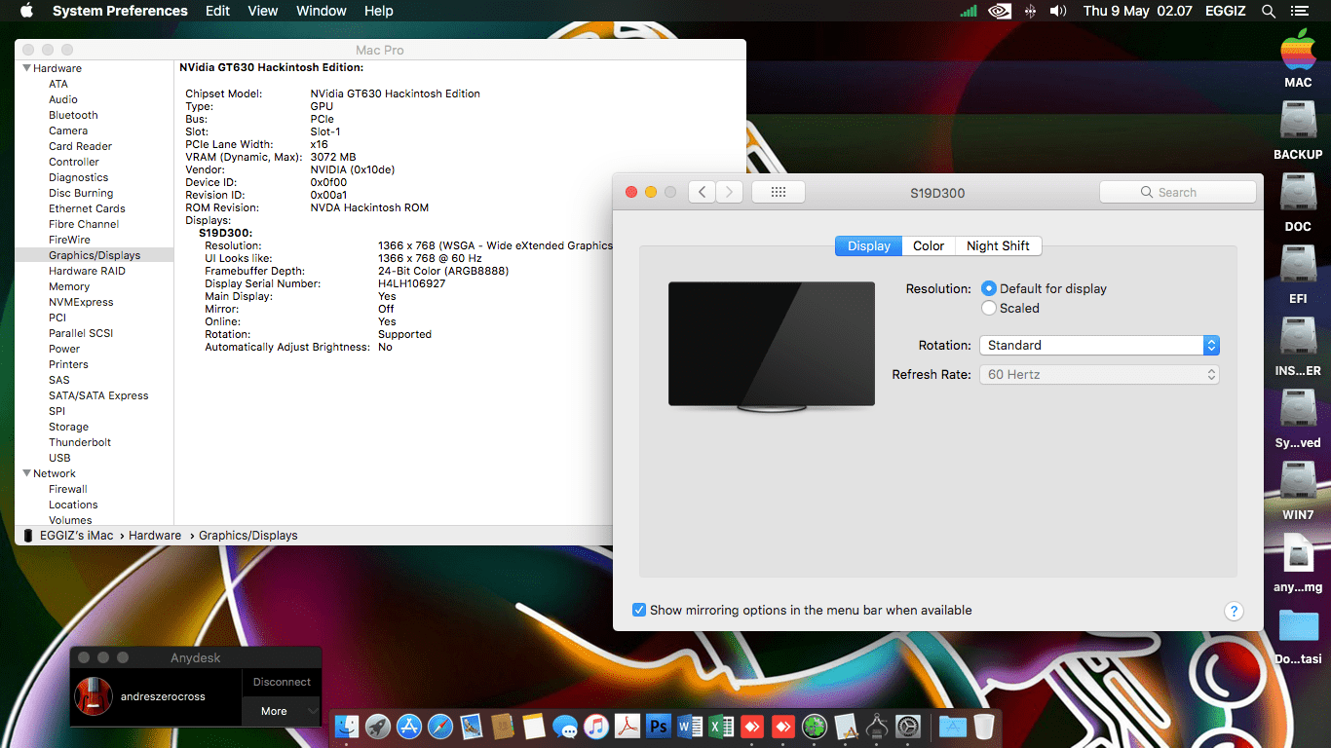Open Displays help question mark

tap(1234, 612)
